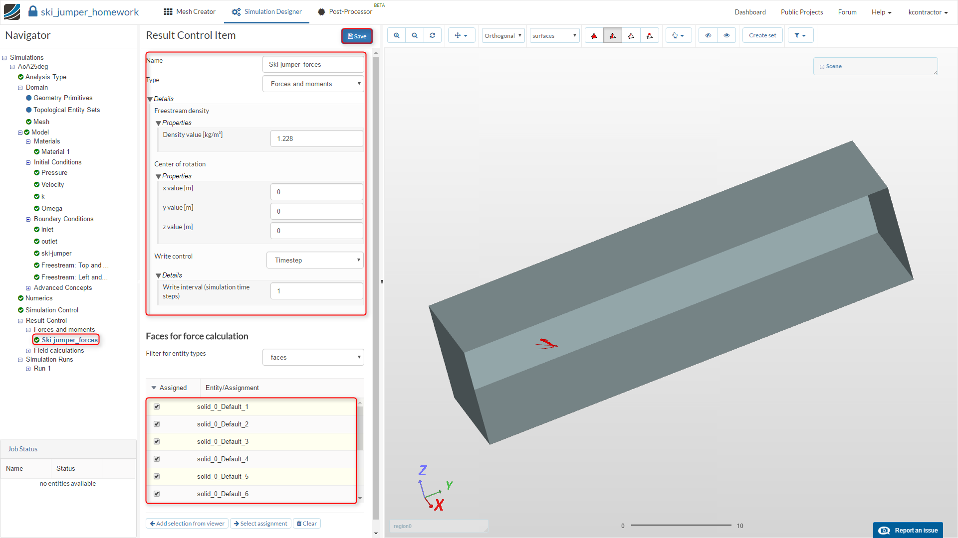This screenshot has height=538, width=958.
Task: Open the Post-Processor tab
Action: 345,11
